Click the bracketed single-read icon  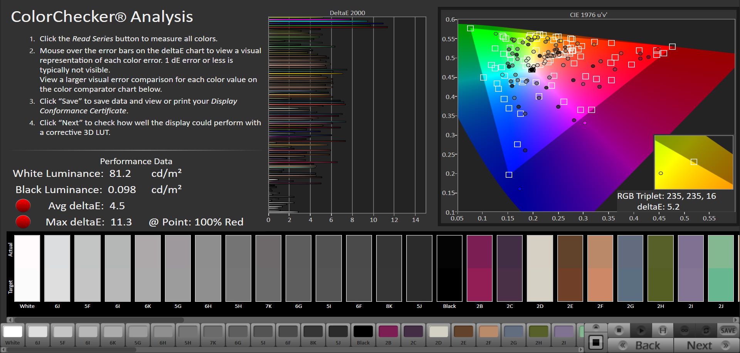click(663, 330)
